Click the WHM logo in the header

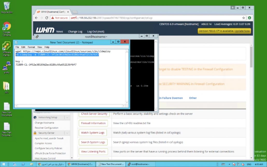click(45, 30)
